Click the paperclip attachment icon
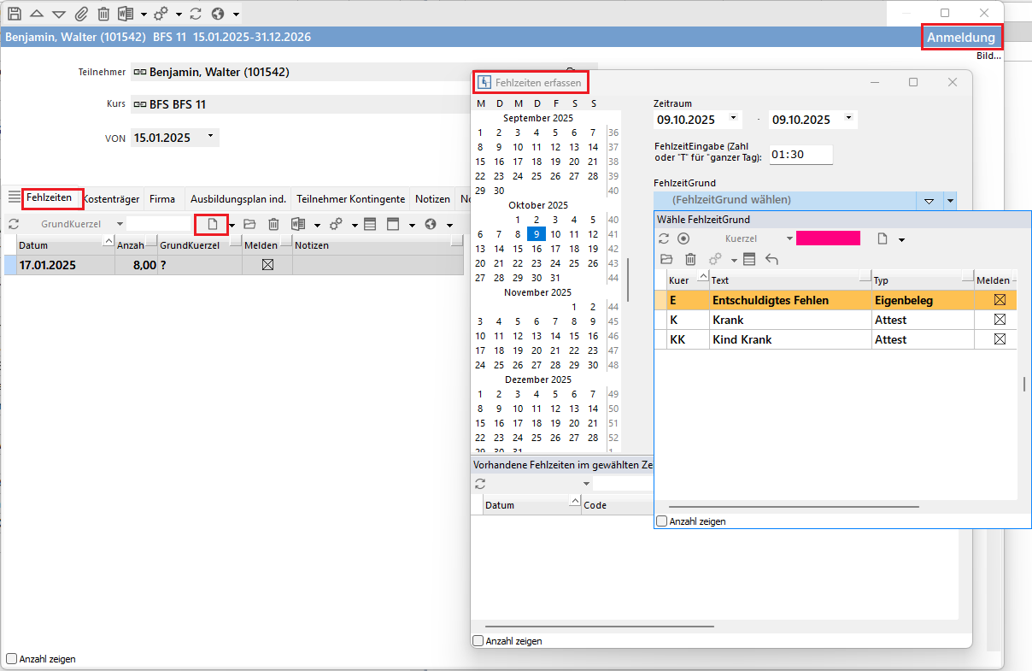The height and width of the screenshot is (671, 1032). (81, 14)
